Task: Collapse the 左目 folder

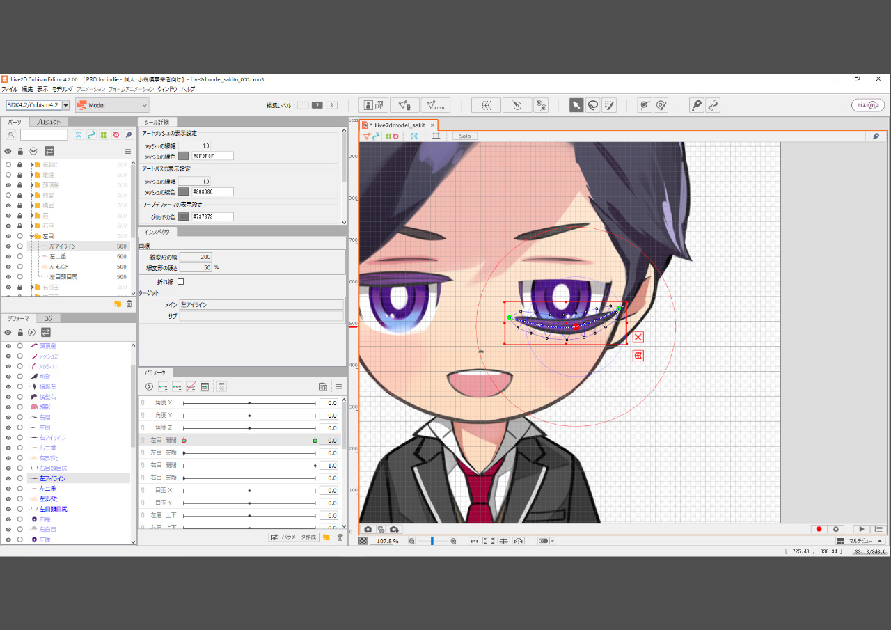Action: (32, 236)
